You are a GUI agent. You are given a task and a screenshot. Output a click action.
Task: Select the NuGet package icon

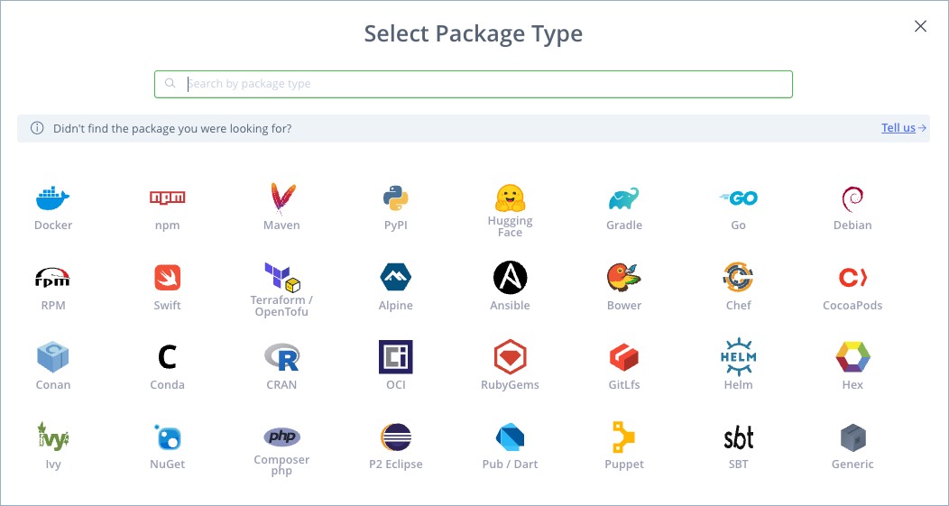[168, 437]
